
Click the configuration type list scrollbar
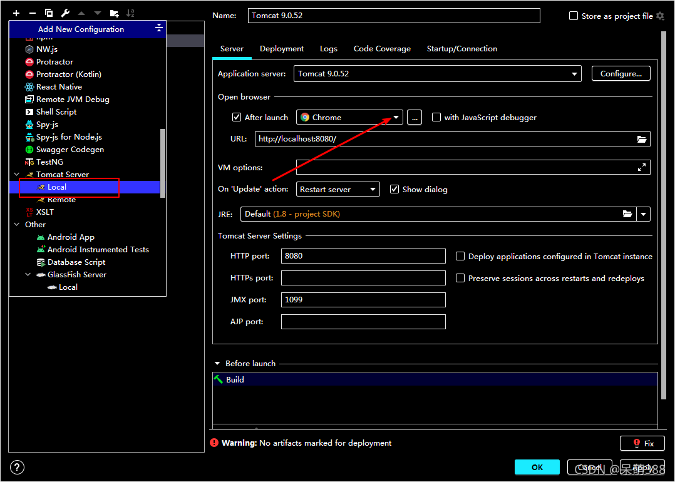click(x=163, y=163)
